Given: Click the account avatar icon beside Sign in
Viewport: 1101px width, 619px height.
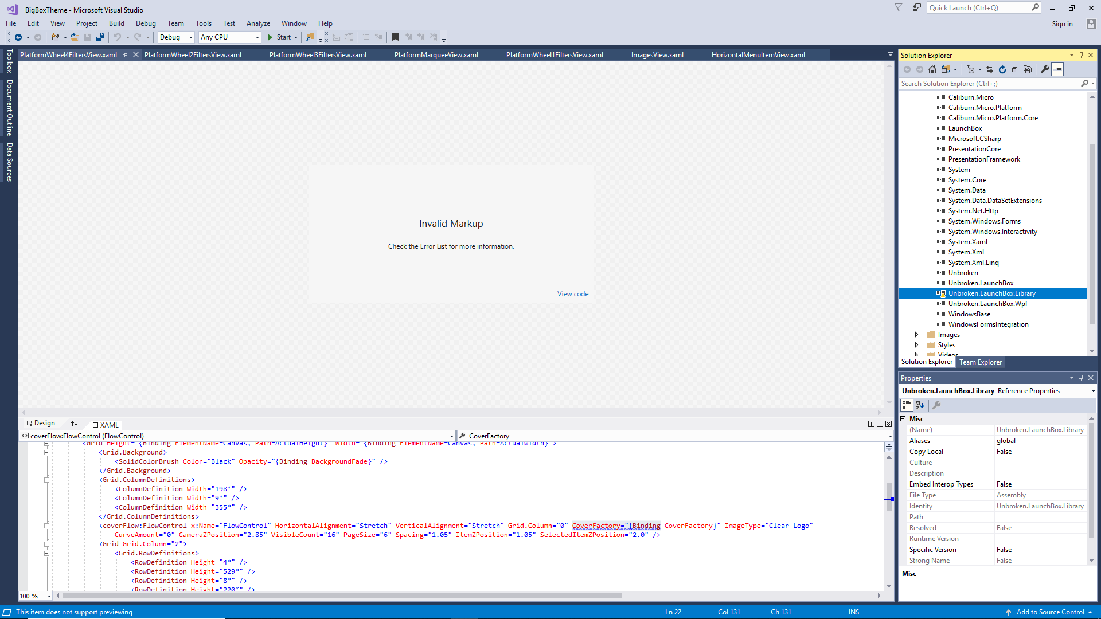Looking at the screenshot, I should click(x=1091, y=24).
